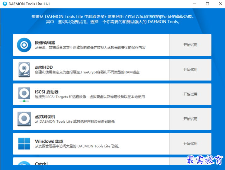This screenshot has width=225, height=170.
Task: Click the description mentioning TrueCrypt容器
Action: [87, 72]
